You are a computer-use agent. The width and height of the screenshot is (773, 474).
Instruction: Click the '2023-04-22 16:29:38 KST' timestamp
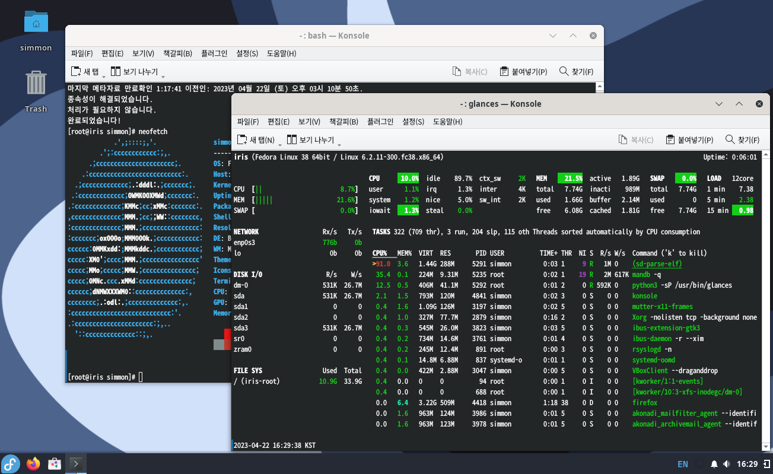pos(275,446)
